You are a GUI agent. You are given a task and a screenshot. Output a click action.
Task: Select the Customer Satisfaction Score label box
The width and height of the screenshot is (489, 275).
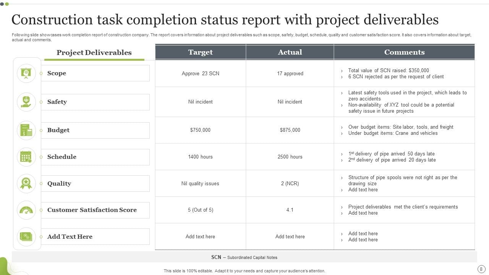tap(95, 210)
